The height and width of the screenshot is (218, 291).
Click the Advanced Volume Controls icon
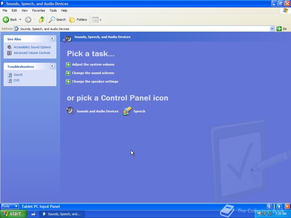tap(9, 53)
